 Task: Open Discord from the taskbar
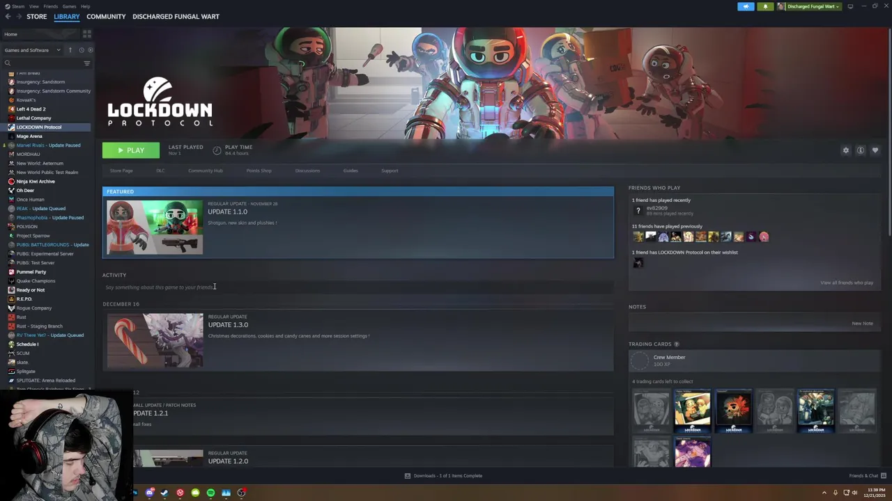(150, 493)
